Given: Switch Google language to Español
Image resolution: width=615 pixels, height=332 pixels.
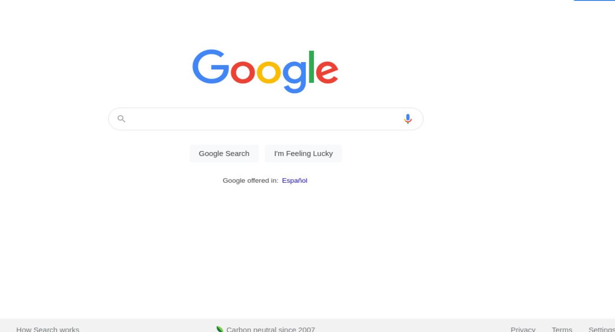Looking at the screenshot, I should pyautogui.click(x=294, y=180).
